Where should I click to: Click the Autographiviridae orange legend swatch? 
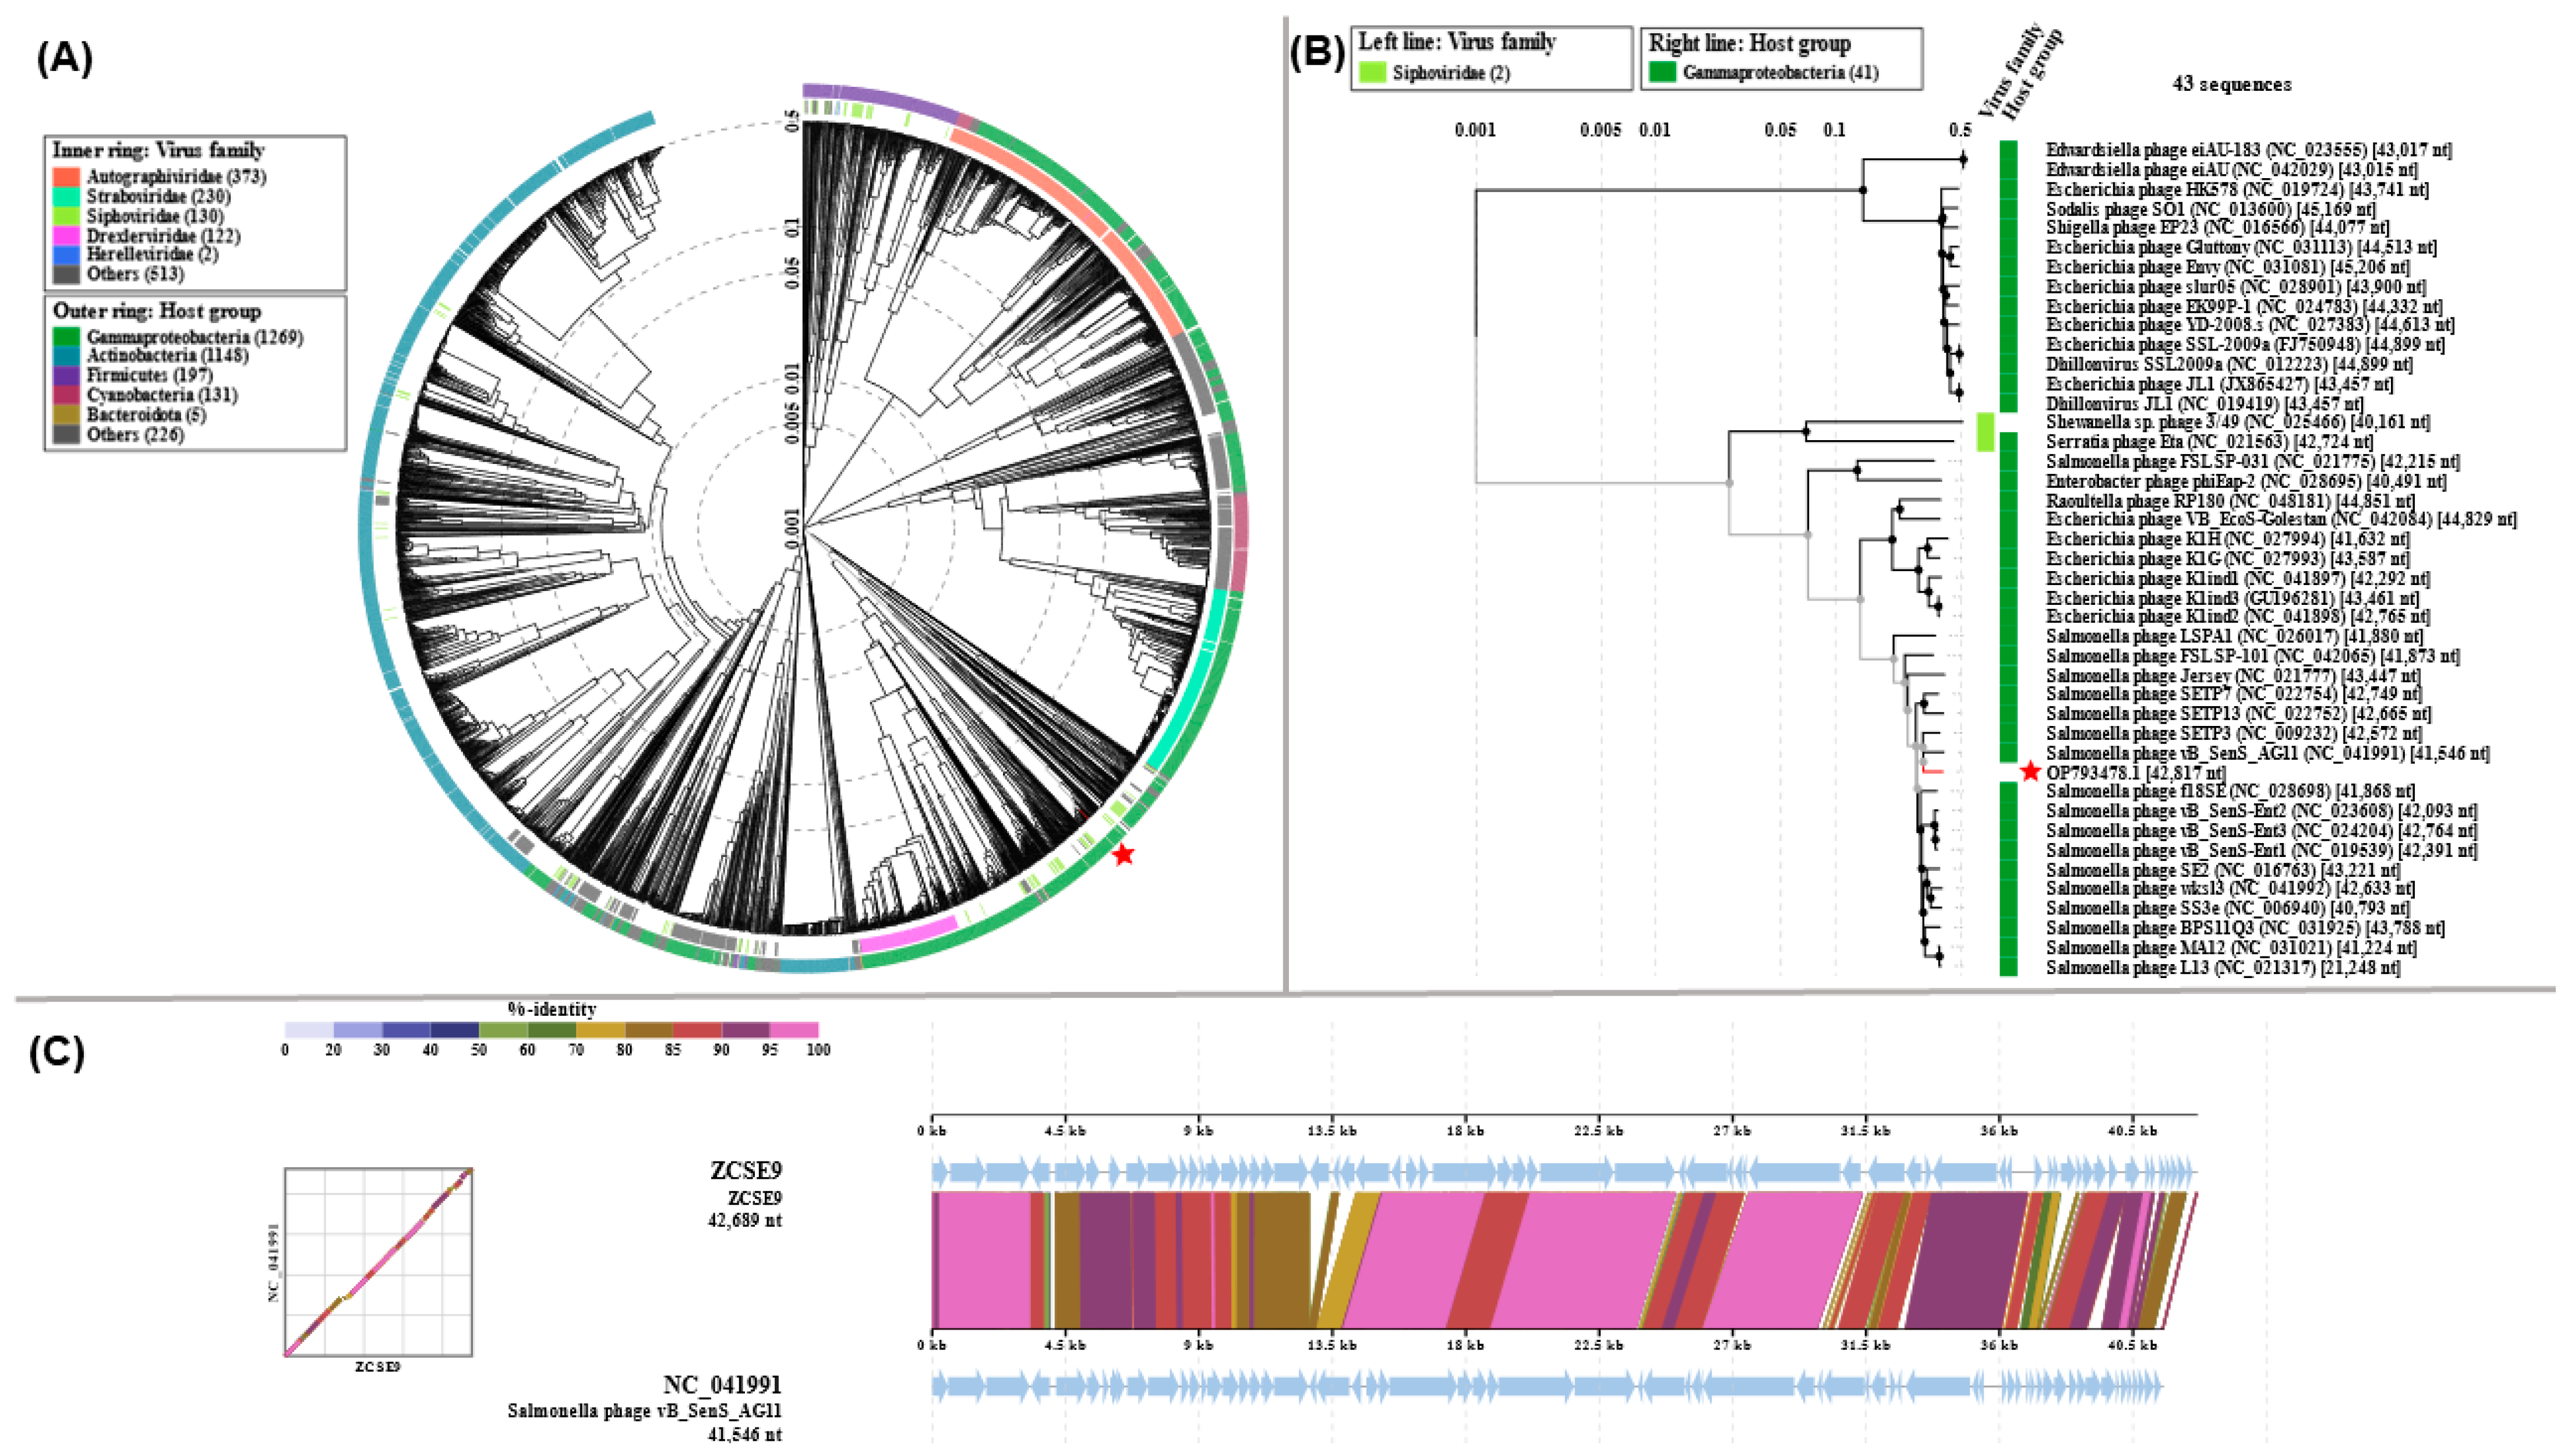click(67, 177)
